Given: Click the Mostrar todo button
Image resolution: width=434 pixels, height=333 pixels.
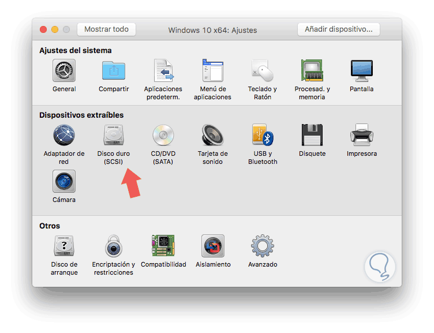Looking at the screenshot, I should pyautogui.click(x=106, y=29).
